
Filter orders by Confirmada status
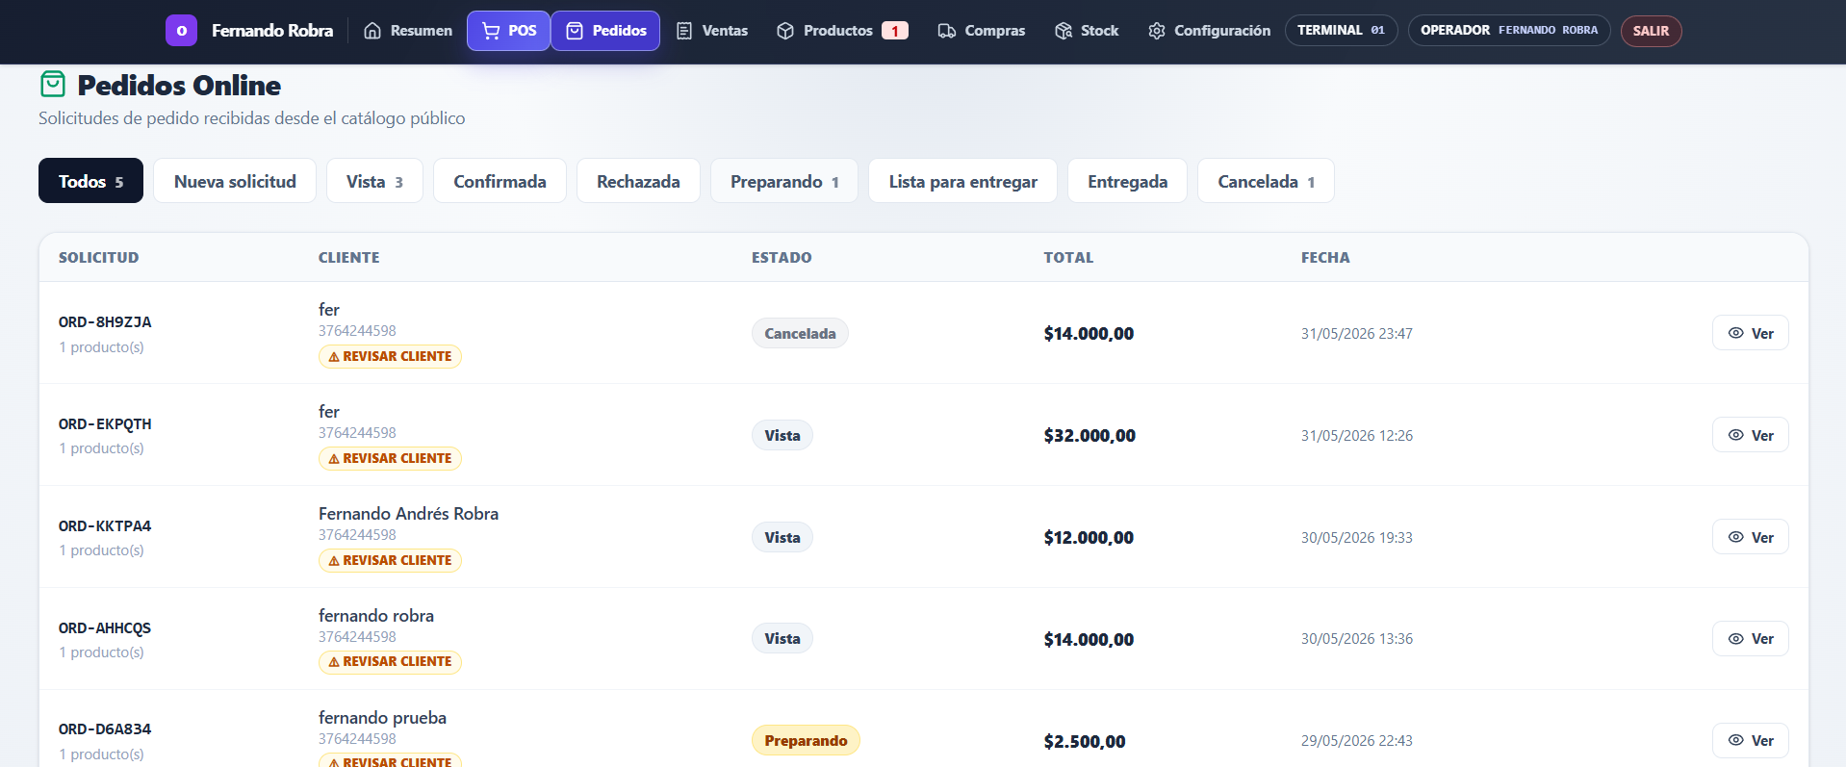[x=500, y=181]
